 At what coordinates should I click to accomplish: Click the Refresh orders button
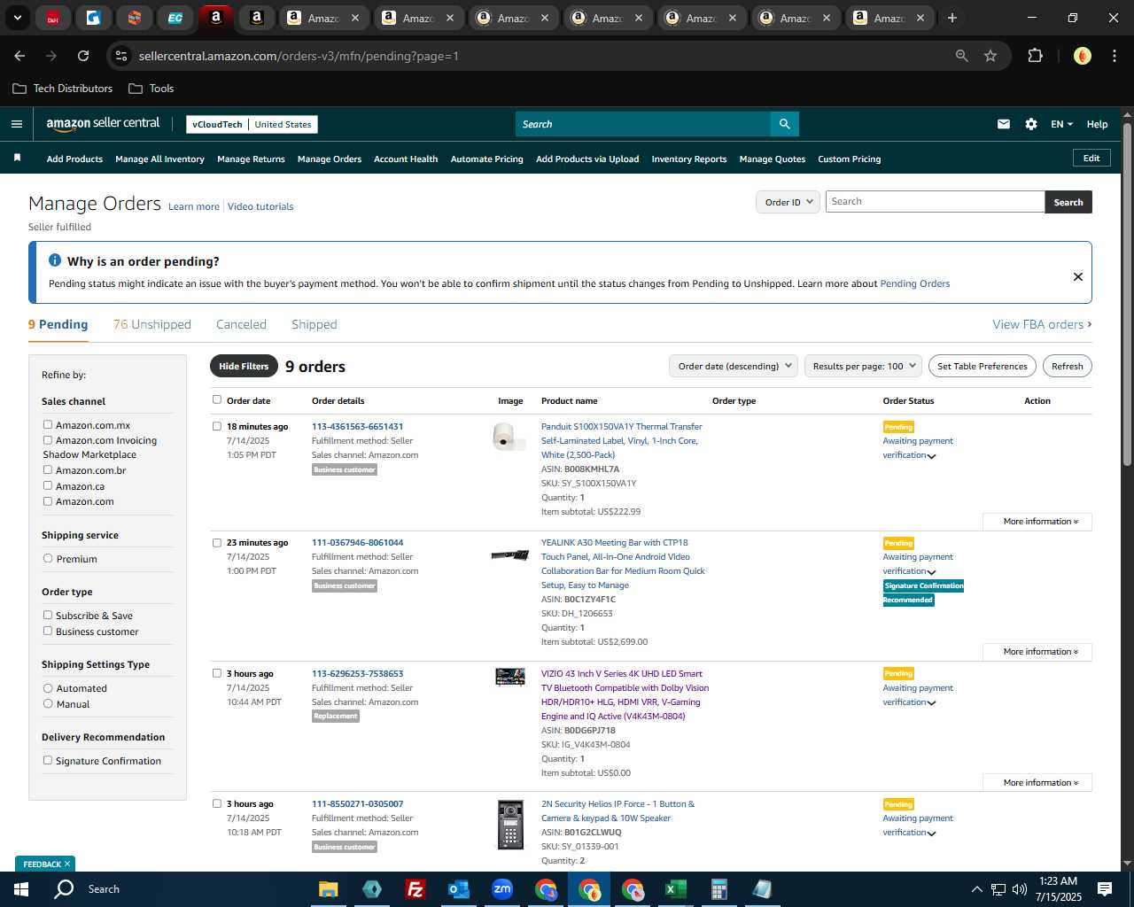pyautogui.click(x=1068, y=366)
